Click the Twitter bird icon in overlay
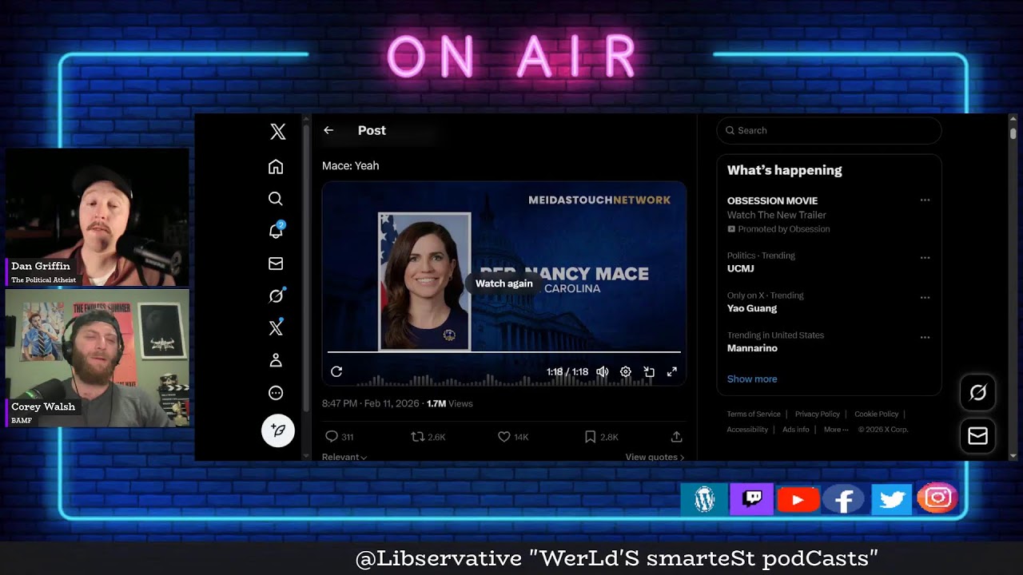This screenshot has width=1023, height=575. point(891,500)
